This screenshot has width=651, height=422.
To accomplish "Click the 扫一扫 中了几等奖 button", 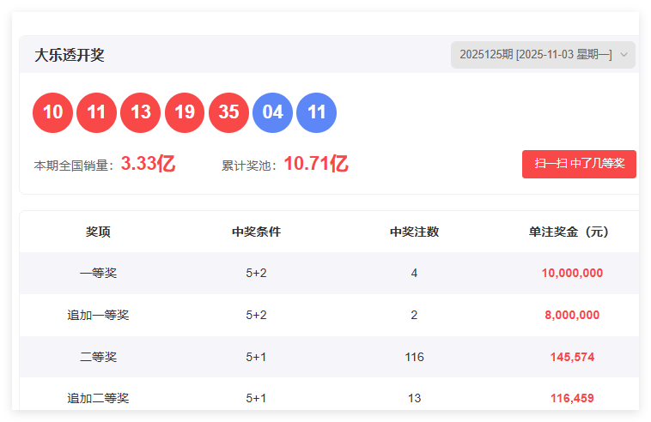I will [x=579, y=164].
